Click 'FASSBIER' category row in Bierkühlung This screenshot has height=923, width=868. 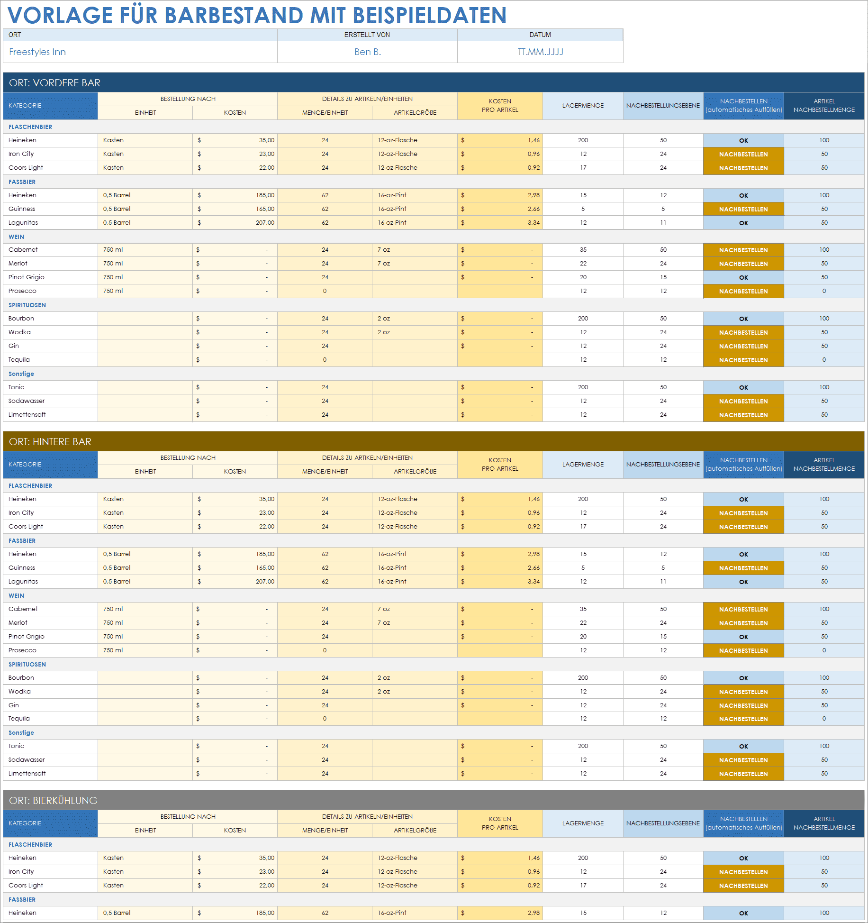point(434,899)
